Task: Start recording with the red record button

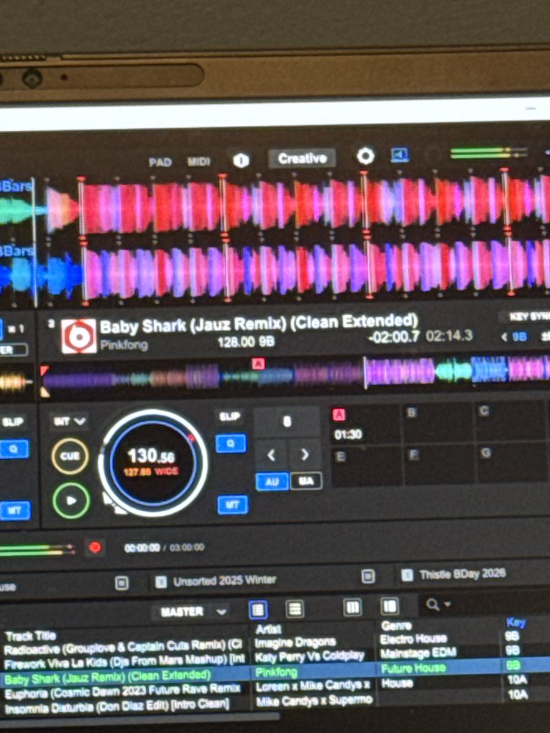Action: (95, 548)
